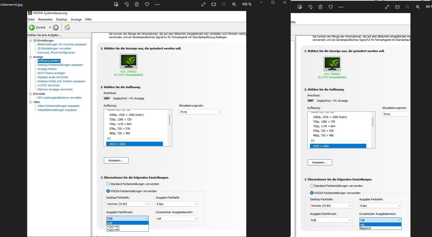Image resolution: width=432 pixels, height=237 pixels.
Task: Rotate the image in Unbenannt2.jpg window
Action: tap(126, 4)
